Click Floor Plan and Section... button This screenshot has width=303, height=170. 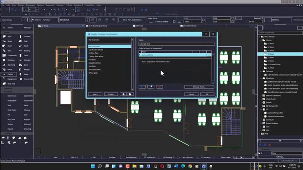point(133,20)
